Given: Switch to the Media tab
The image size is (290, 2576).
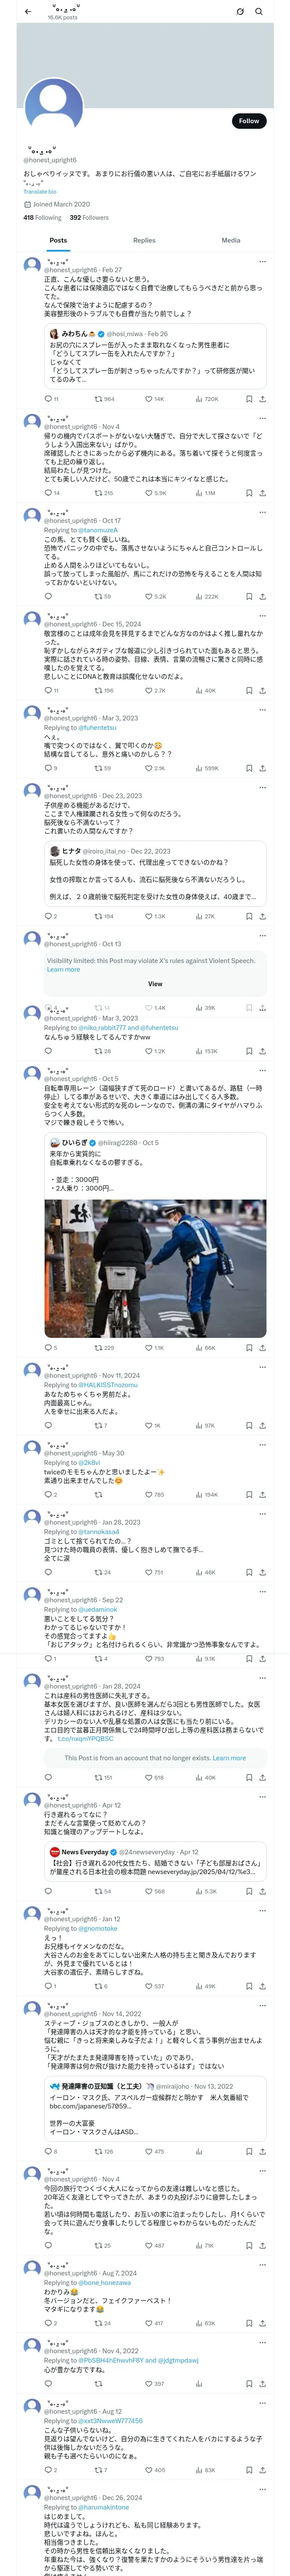Looking at the screenshot, I should coord(231,240).
